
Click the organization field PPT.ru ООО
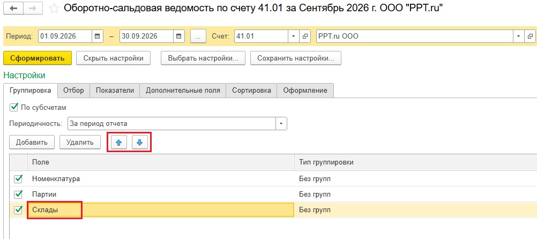tap(415, 36)
